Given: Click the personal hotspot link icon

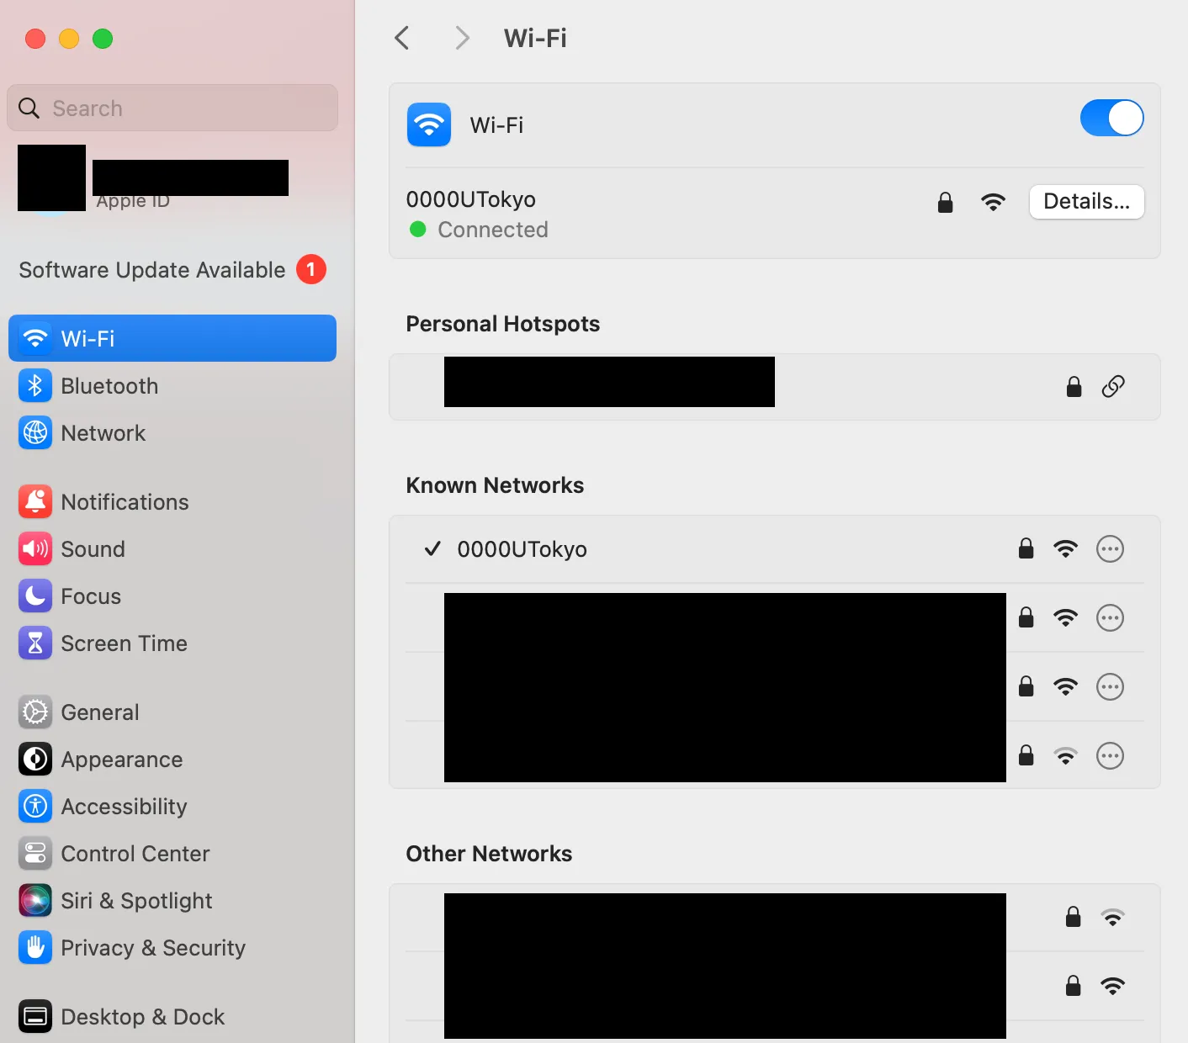Looking at the screenshot, I should pyautogui.click(x=1113, y=387).
